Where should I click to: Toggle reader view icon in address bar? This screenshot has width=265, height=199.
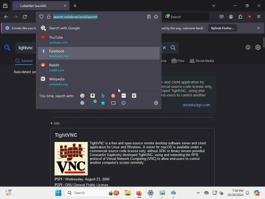pos(149,17)
